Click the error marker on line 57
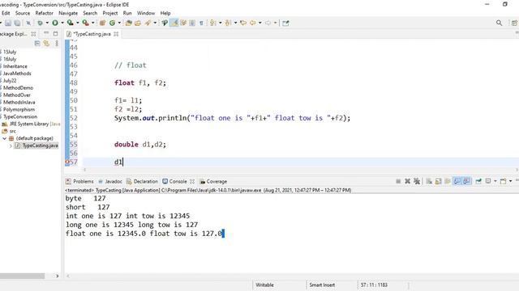The width and height of the screenshot is (519, 291). click(67, 162)
